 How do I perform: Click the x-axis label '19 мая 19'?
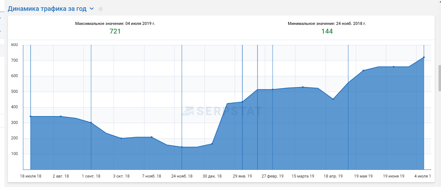click(363, 176)
